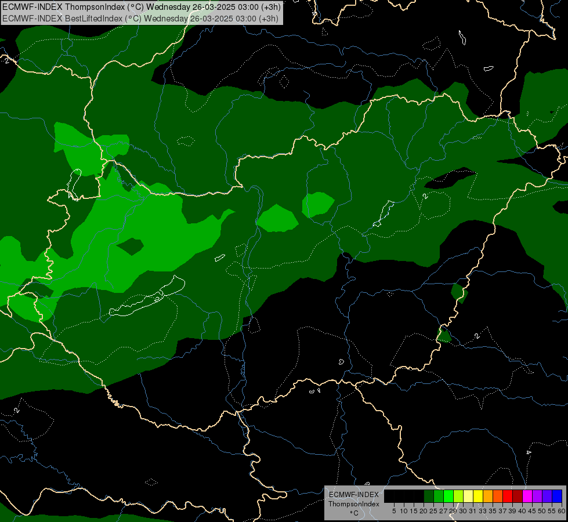Image resolution: width=568 pixels, height=522 pixels.
Task: Click the medium green 25–27 legend swatch
Action: click(x=439, y=496)
